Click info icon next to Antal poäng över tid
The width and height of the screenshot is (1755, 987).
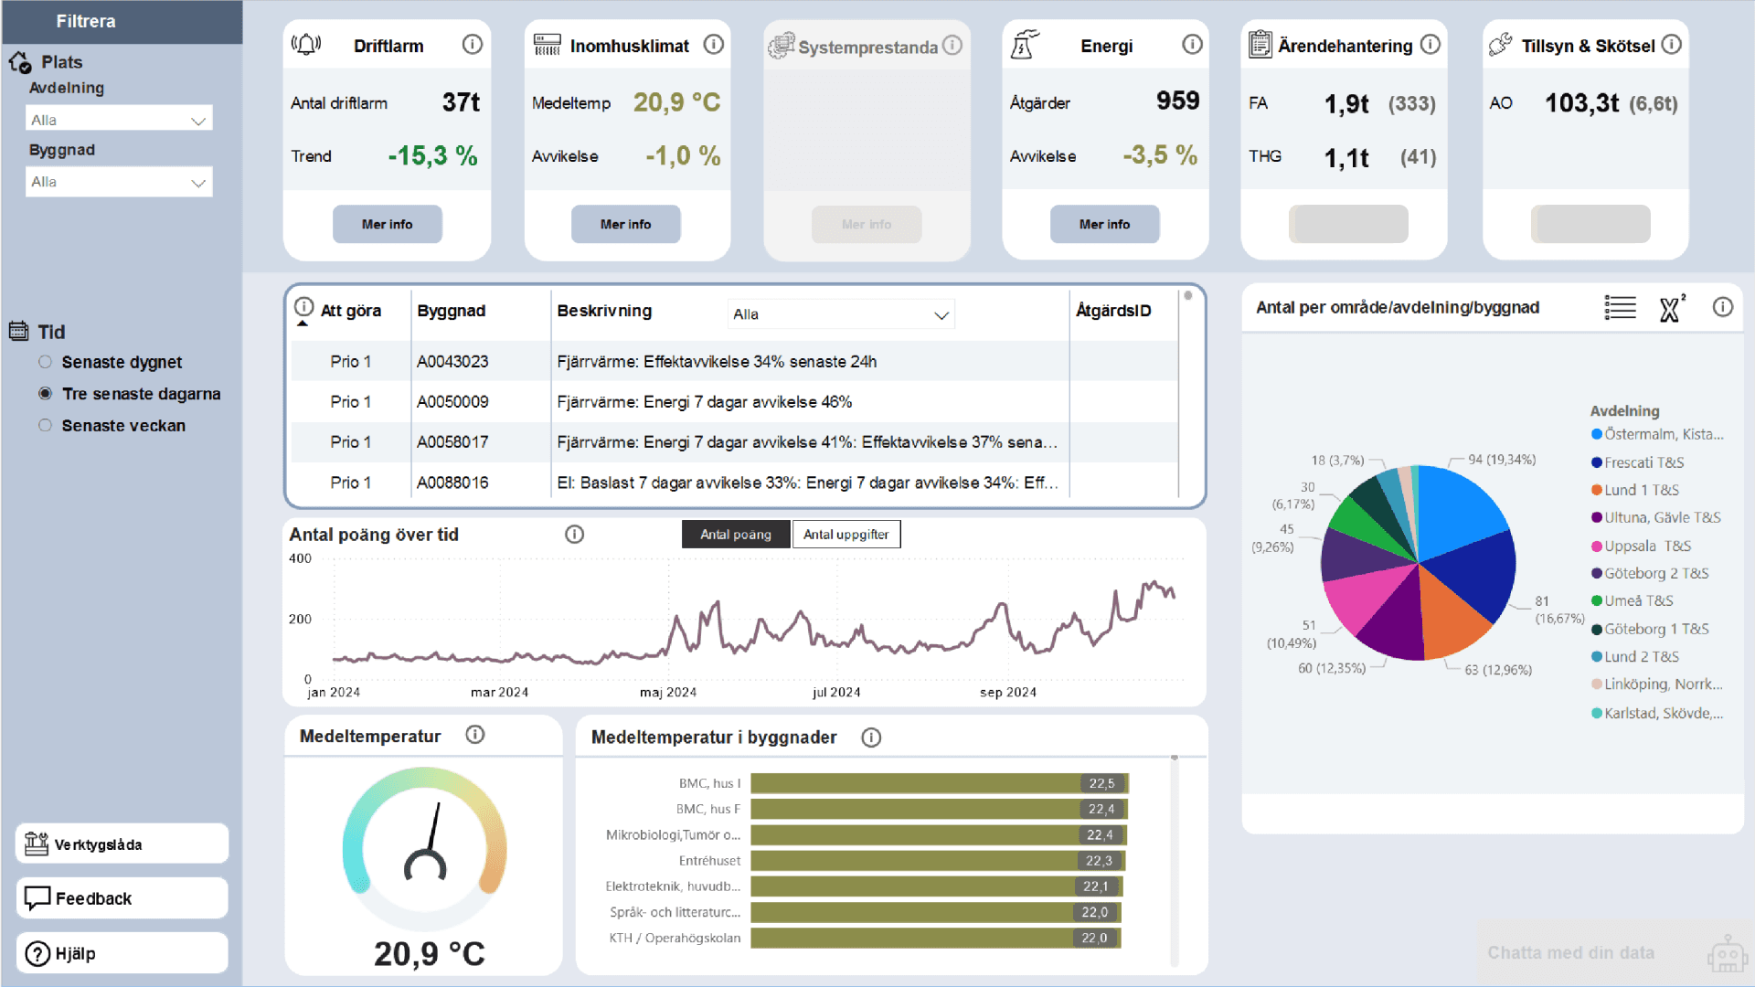point(574,535)
